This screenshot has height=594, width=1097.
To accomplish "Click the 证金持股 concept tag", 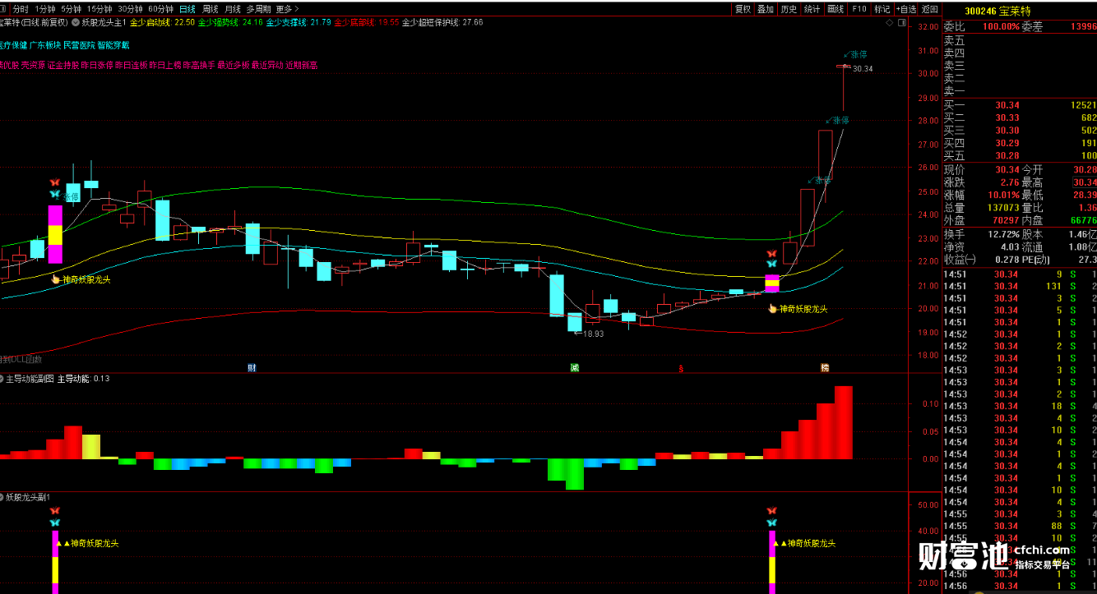I will tap(63, 65).
